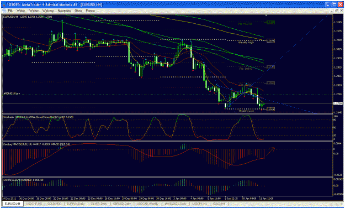Click the Weekly High label on chart
Image resolution: width=345 pixels, height=208 pixels.
pyautogui.click(x=246, y=43)
